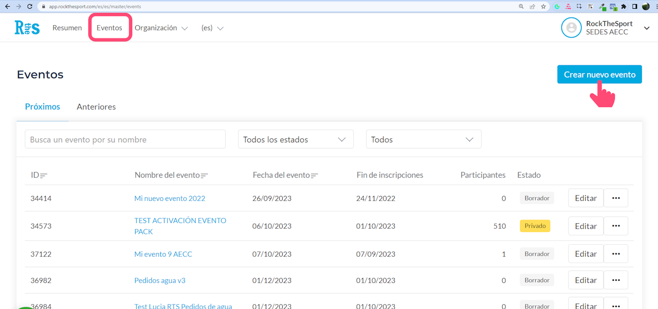Open Pedidos agua v3 link
Screen dimensions: 658x309
160,281
